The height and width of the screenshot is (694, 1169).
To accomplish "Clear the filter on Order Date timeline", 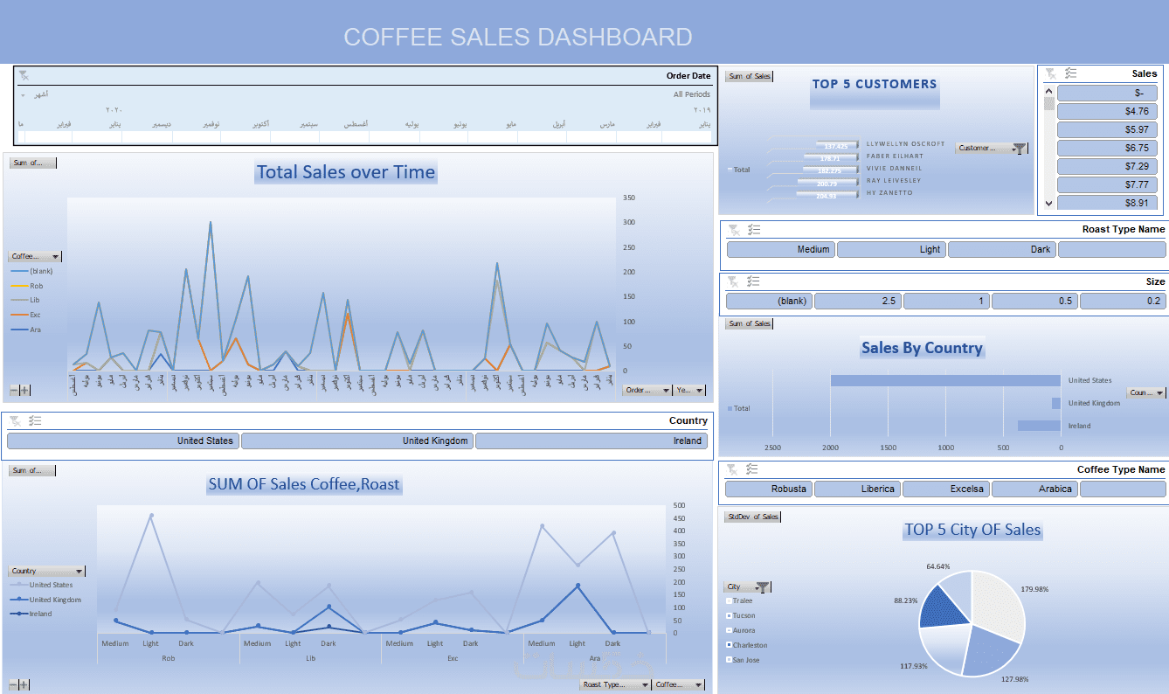I will pyautogui.click(x=24, y=76).
